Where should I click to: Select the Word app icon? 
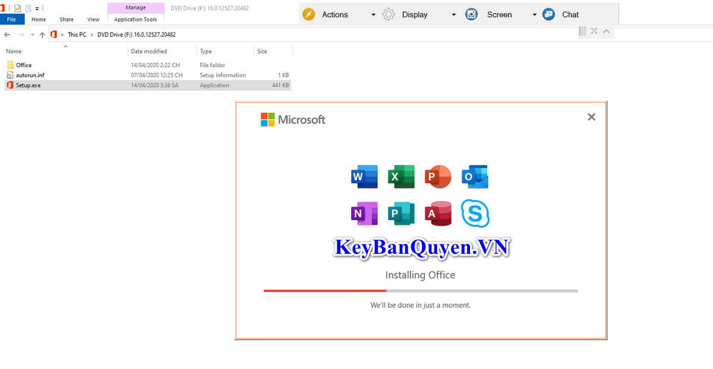pos(364,176)
